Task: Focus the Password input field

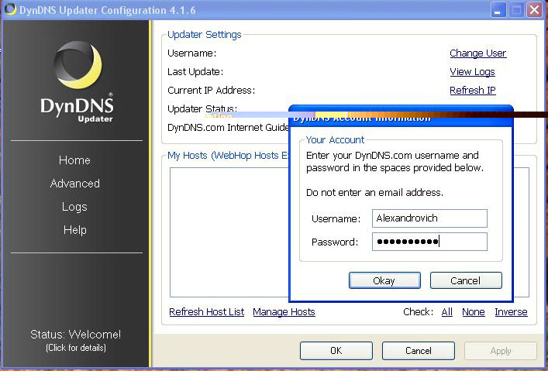Action: pyautogui.click(x=429, y=242)
